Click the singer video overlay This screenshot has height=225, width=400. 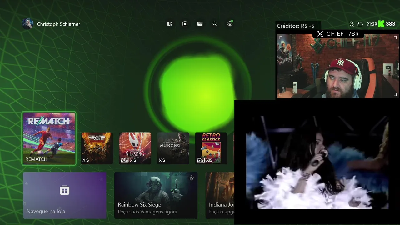317,162
